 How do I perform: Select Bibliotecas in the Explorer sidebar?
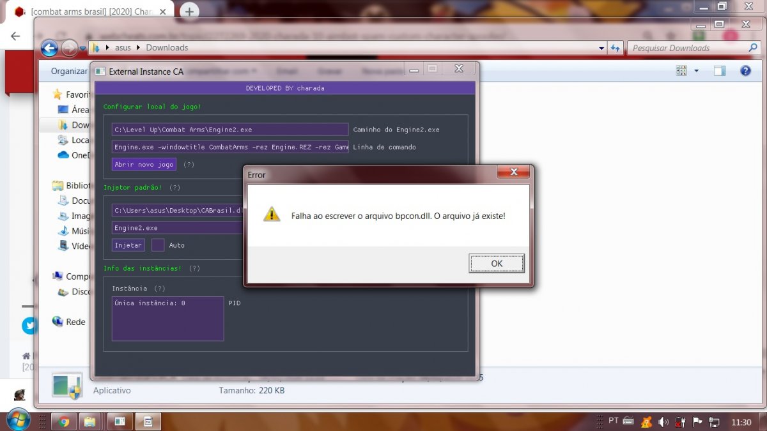[x=72, y=186]
